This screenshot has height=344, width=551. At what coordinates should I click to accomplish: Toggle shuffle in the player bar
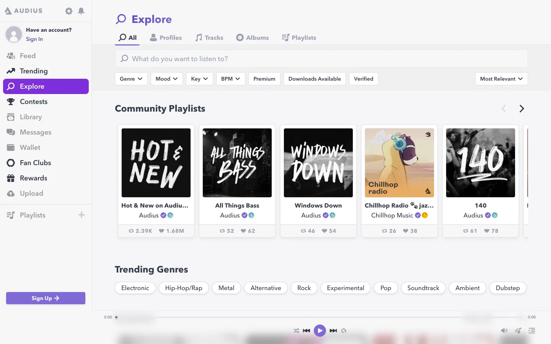click(296, 331)
